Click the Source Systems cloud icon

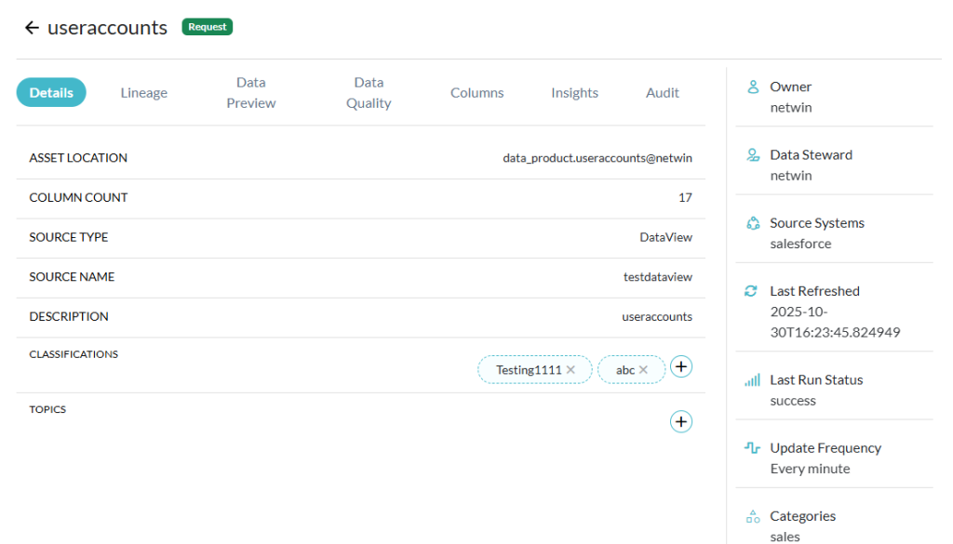pos(752,222)
